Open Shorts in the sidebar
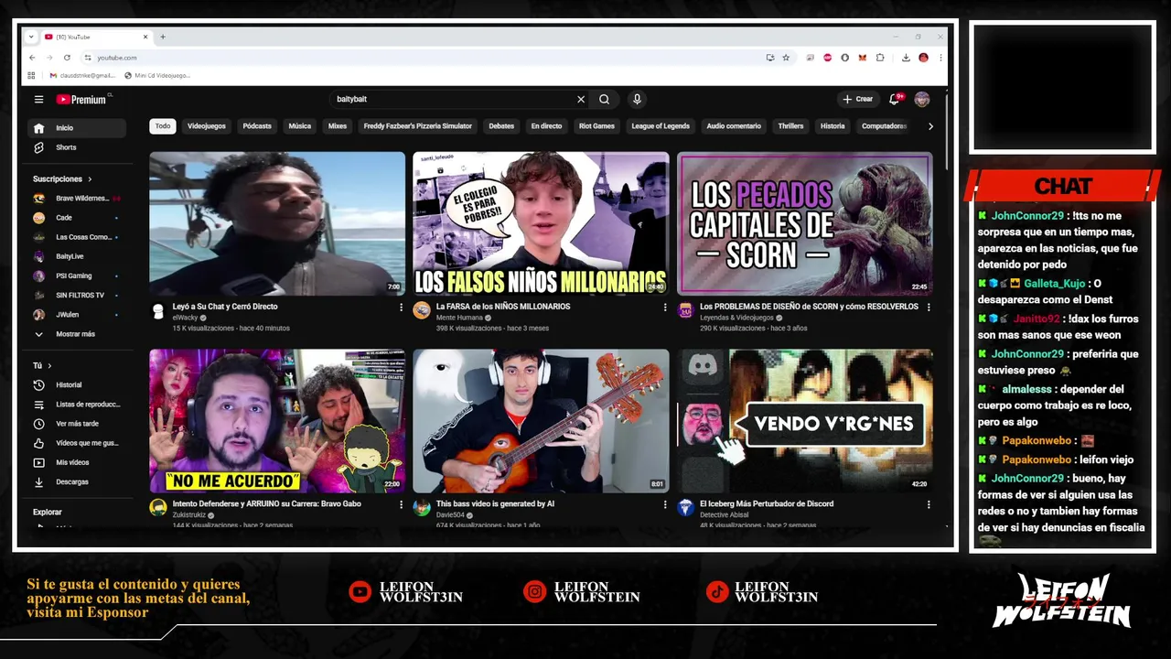Image resolution: width=1171 pixels, height=659 pixels. point(77,147)
